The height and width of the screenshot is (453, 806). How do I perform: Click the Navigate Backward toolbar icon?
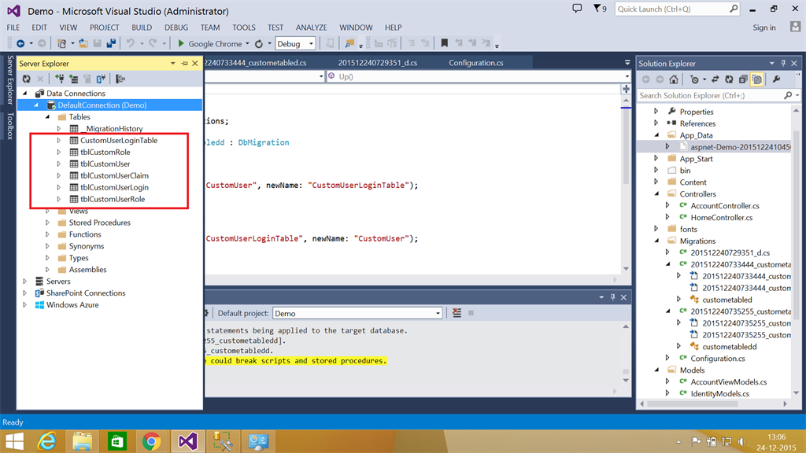(x=20, y=44)
